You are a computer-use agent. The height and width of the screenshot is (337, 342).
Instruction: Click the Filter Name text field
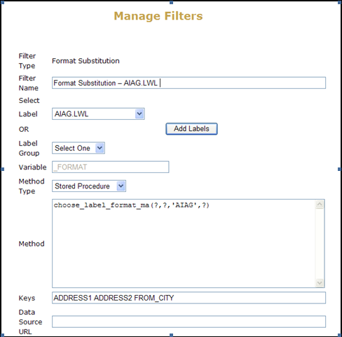(x=189, y=83)
